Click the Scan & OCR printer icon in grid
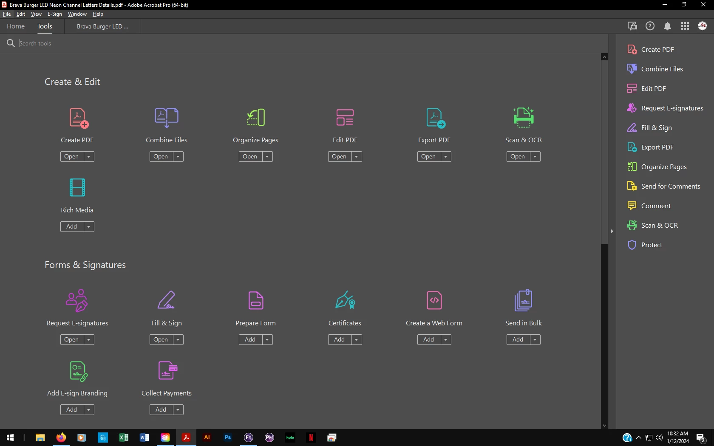This screenshot has height=446, width=714. (524, 118)
